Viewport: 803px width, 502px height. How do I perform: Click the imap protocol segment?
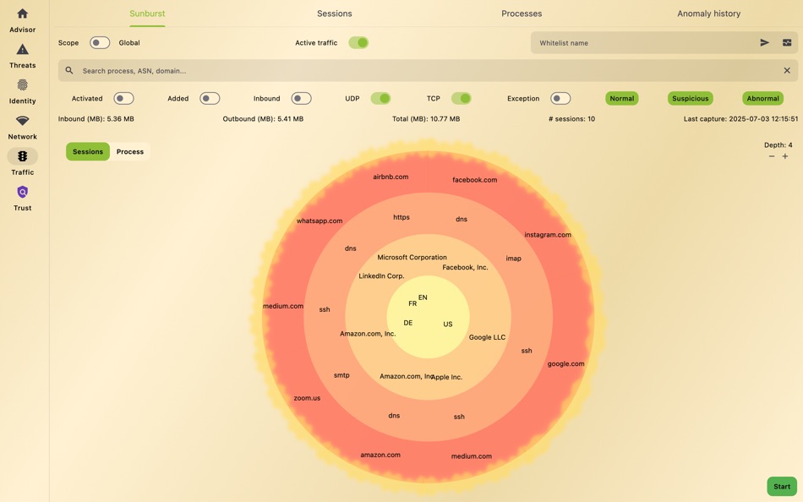[x=514, y=258]
